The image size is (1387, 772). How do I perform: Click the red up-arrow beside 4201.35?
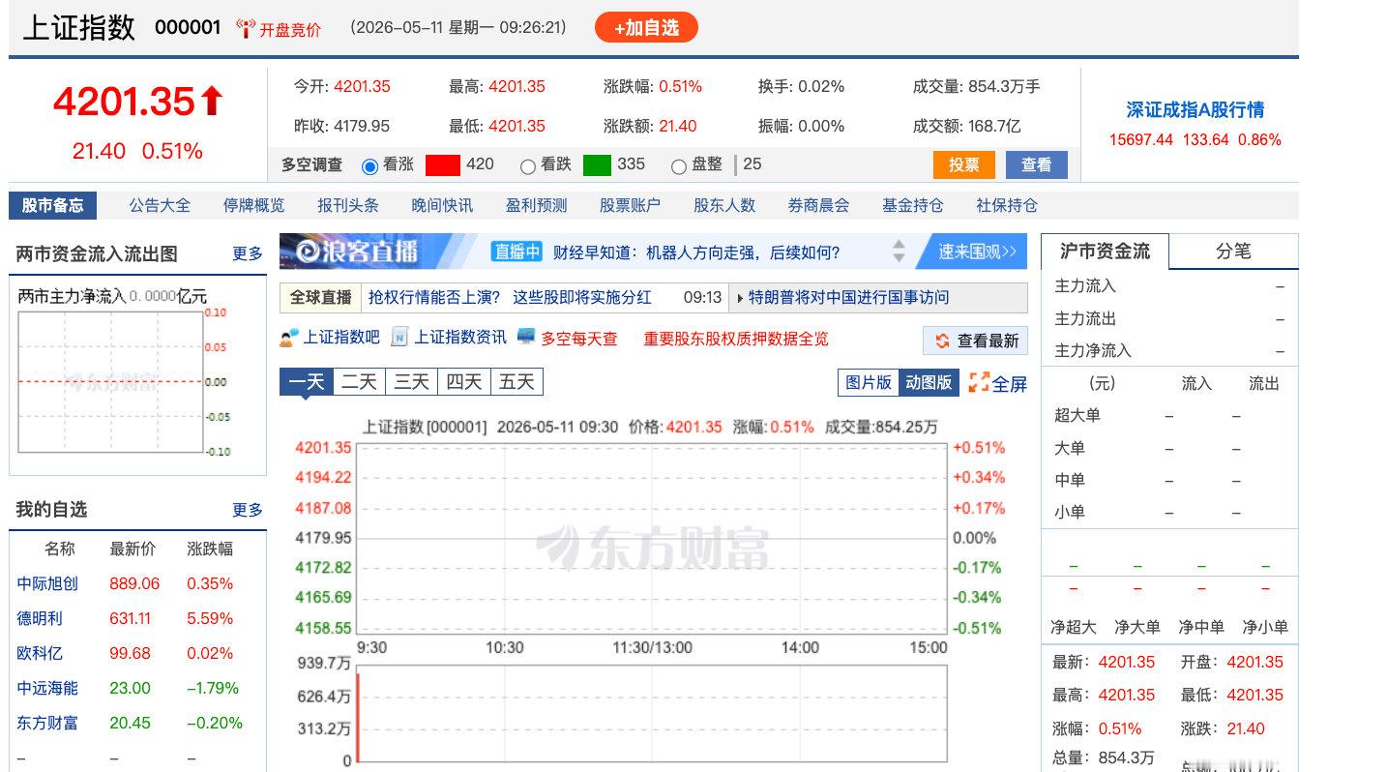pos(212,101)
